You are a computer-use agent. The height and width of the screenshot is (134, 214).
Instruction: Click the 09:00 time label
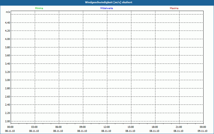point(82,127)
